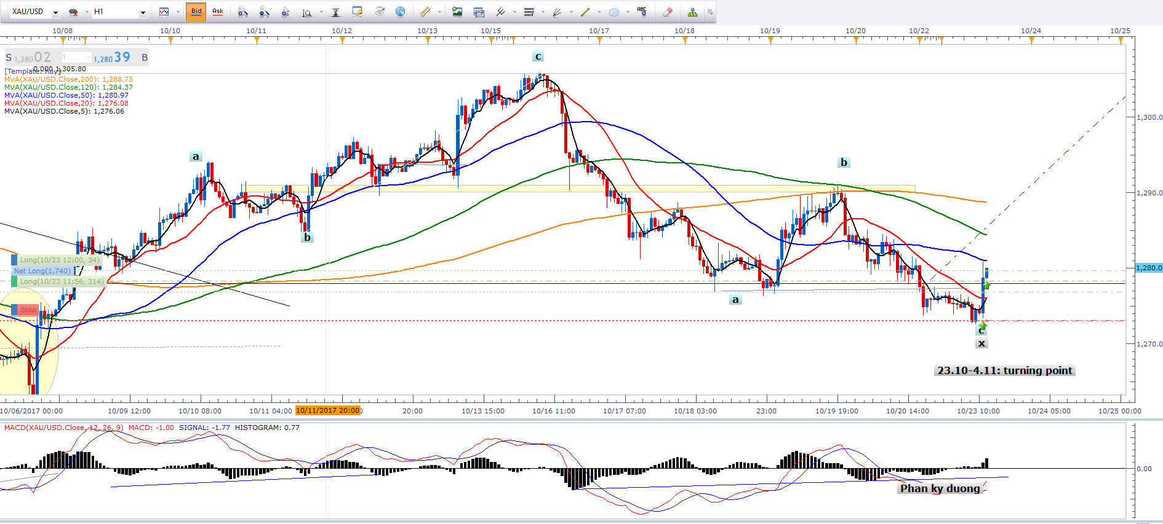Viewport: 1163px width, 524px height.
Task: Select the ruler measure tool
Action: pos(425,12)
